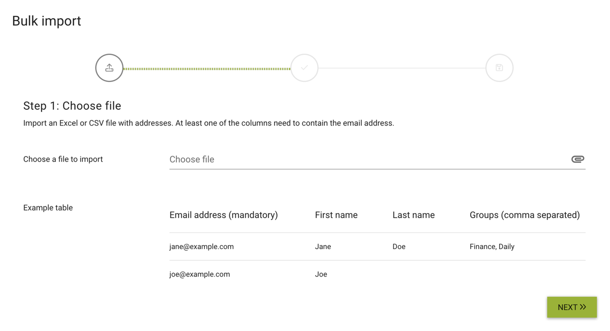Screen dimensions: 610x331
Task: Click the Doe last name cell
Action: coord(399,247)
